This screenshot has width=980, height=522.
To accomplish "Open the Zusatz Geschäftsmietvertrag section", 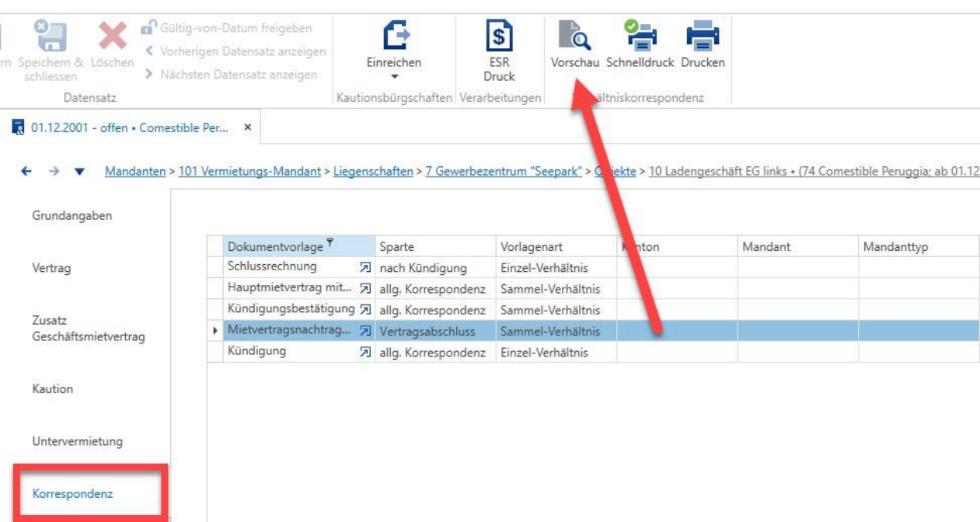I will [88, 328].
